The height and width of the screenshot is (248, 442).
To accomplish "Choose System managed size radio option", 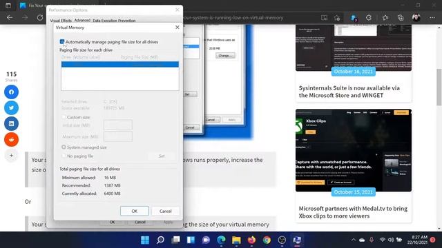I will click(64, 147).
